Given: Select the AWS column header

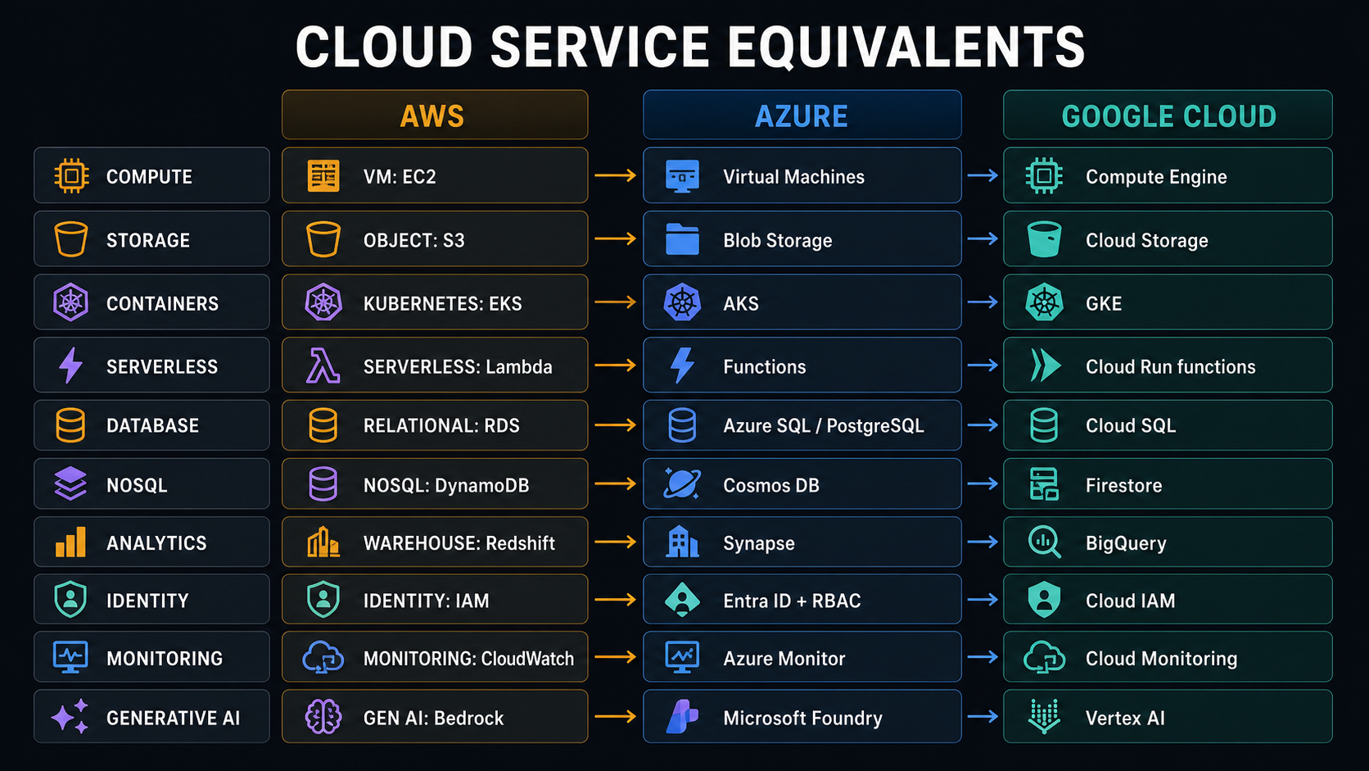Looking at the screenshot, I should tap(435, 115).
